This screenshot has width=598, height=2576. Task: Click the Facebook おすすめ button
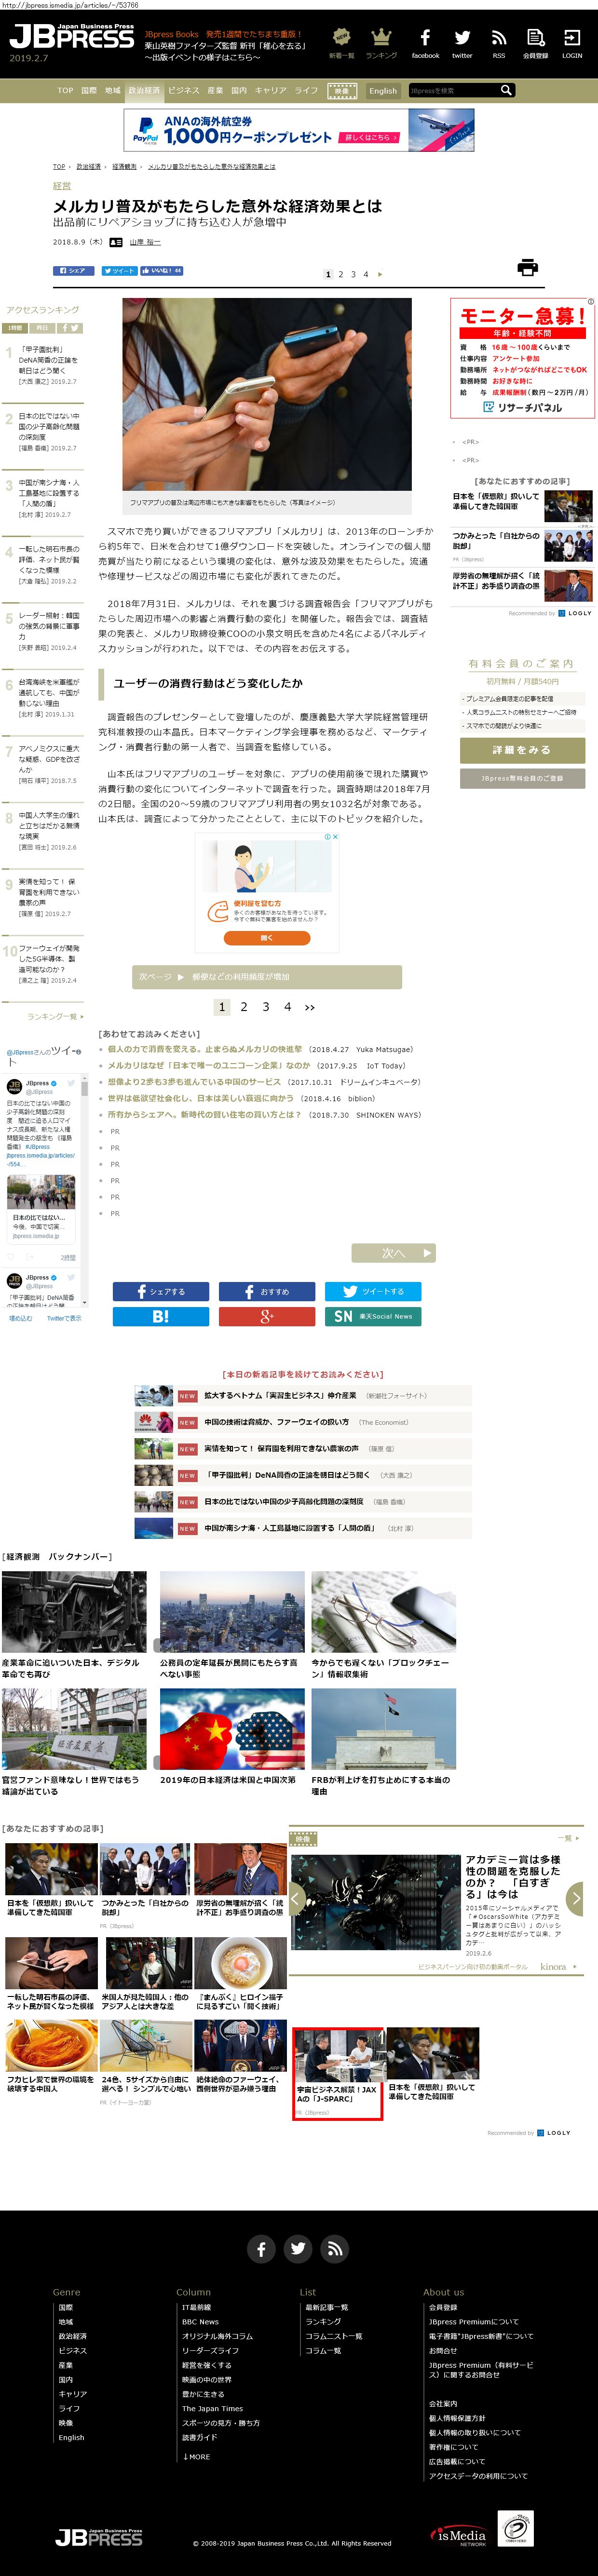267,1291
